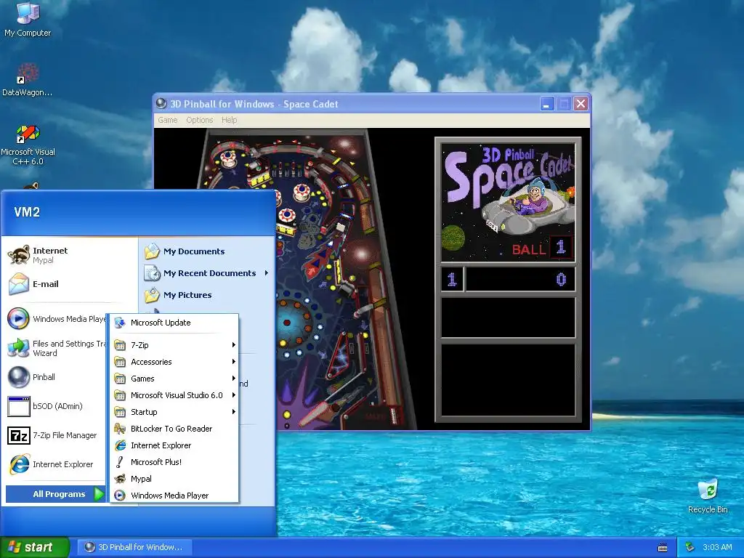Click the E-mail envelope icon
744x558 pixels.
click(19, 284)
